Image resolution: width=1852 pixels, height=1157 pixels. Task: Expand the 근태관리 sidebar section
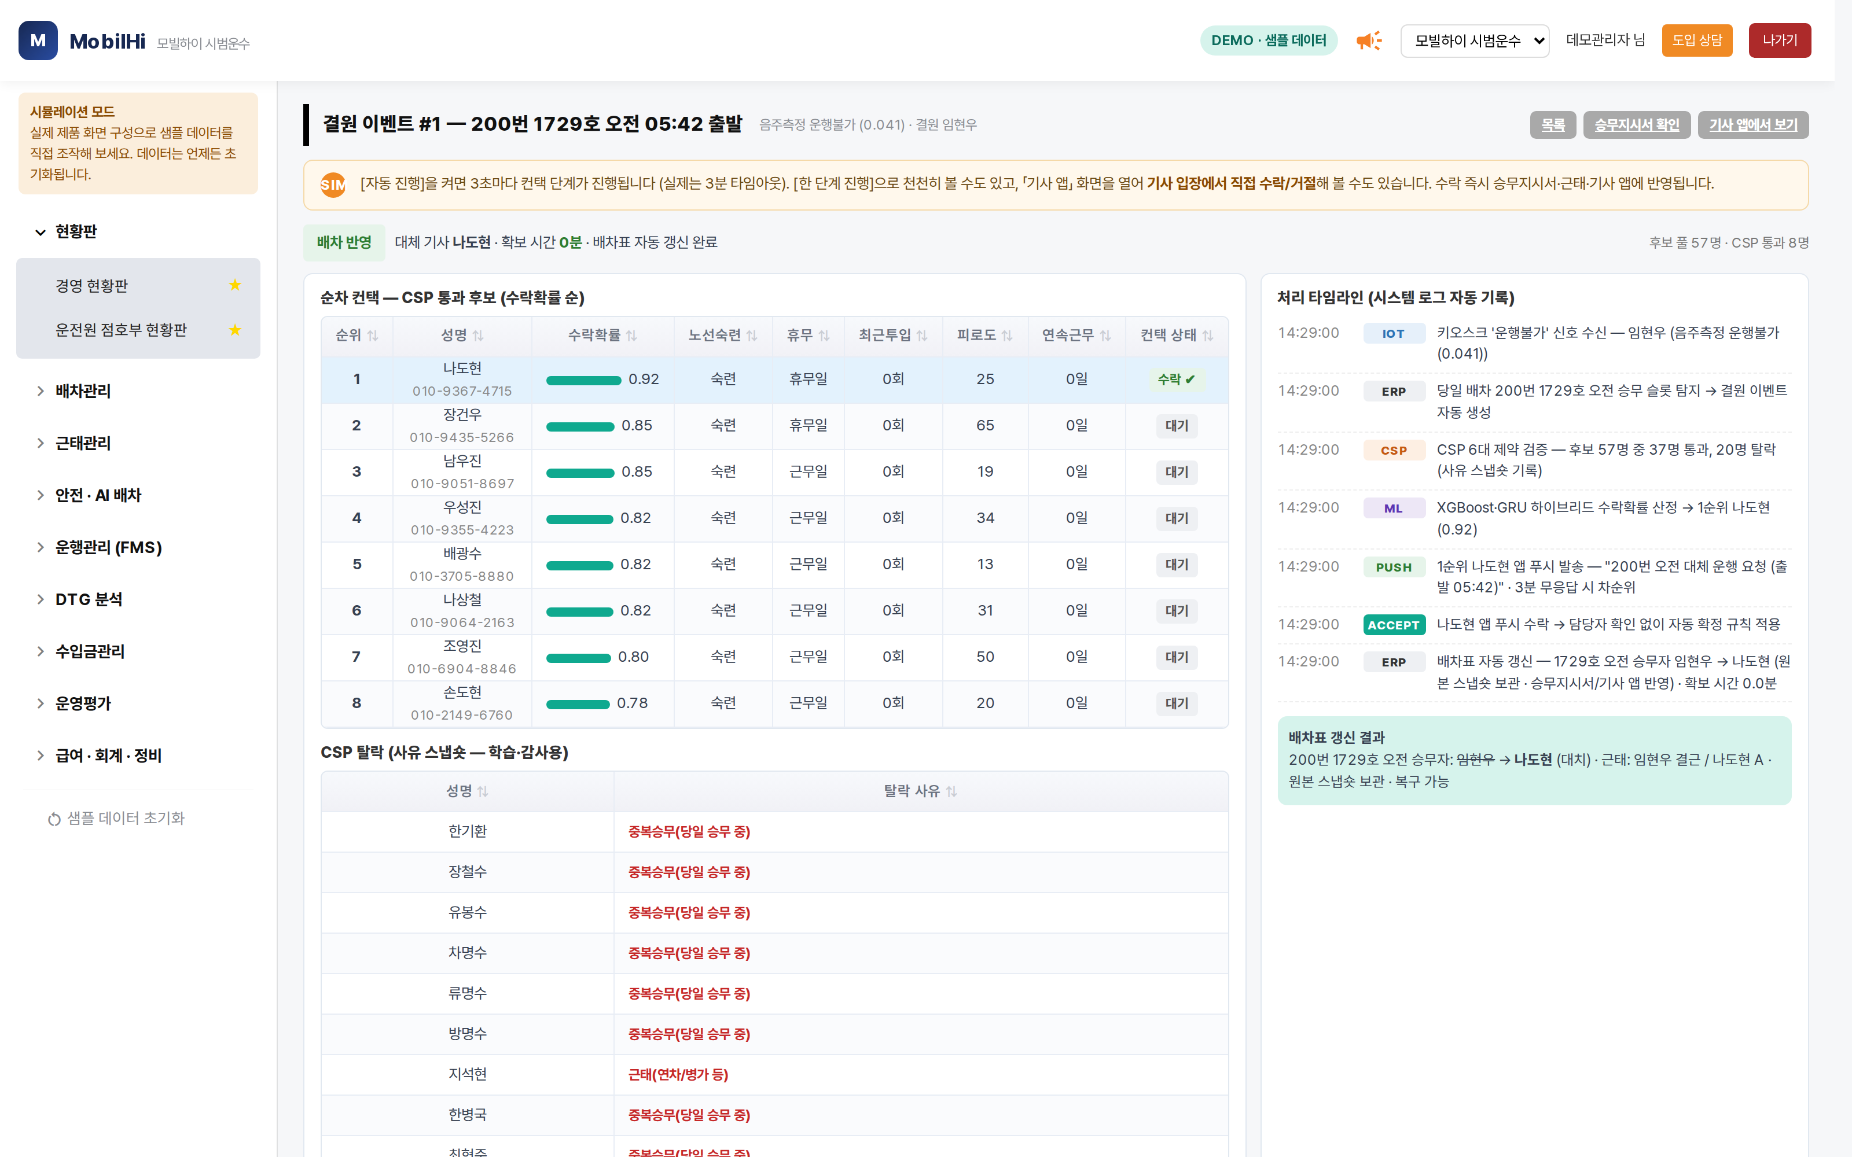138,443
